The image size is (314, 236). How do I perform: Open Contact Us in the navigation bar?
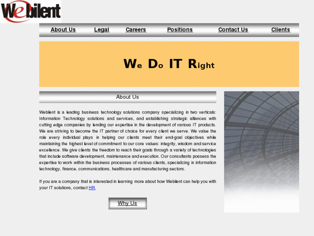click(x=233, y=30)
